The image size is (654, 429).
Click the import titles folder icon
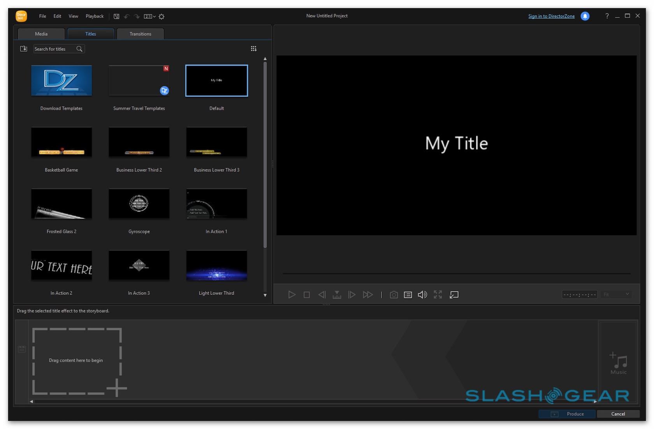[24, 49]
